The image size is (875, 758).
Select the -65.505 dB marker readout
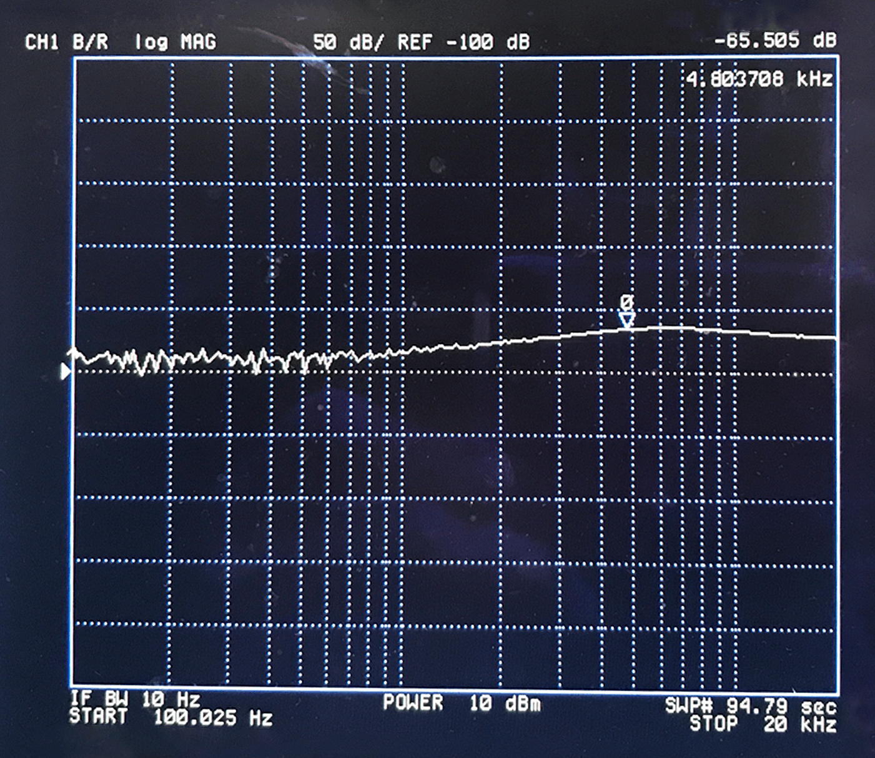pyautogui.click(x=774, y=41)
